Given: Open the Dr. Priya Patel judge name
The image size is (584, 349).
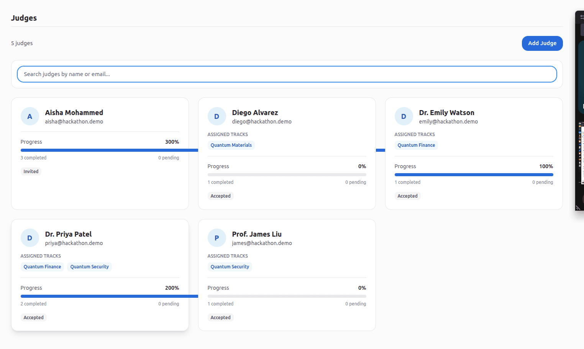Looking at the screenshot, I should (68, 234).
